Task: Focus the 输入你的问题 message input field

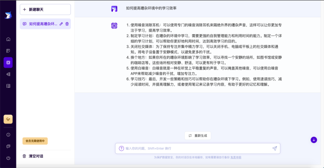Action: tap(198, 149)
